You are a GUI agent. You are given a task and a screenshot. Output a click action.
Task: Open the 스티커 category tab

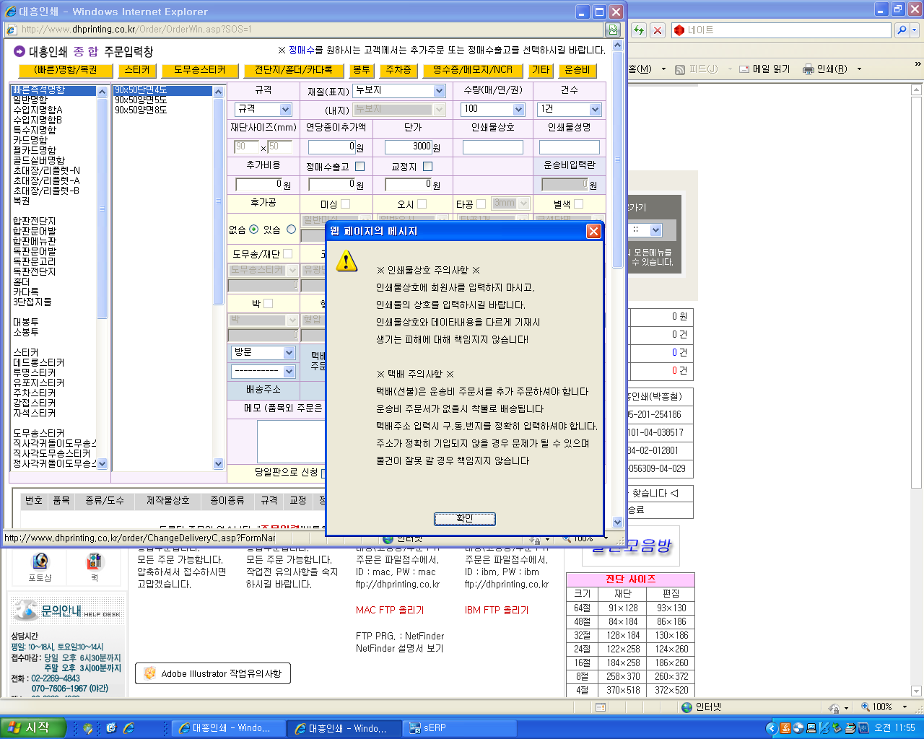(136, 70)
